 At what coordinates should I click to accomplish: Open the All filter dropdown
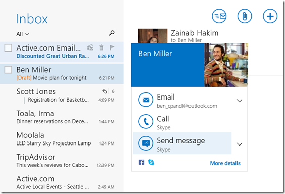click(x=23, y=34)
